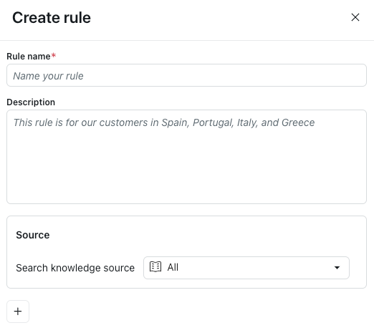Click the 'Rule name' field label

point(29,57)
